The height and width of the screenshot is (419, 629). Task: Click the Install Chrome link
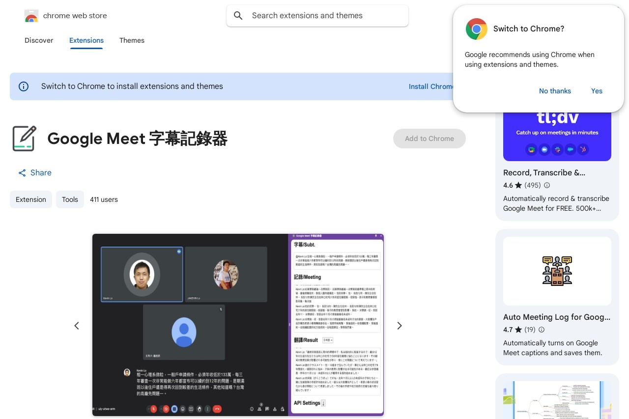tap(431, 86)
